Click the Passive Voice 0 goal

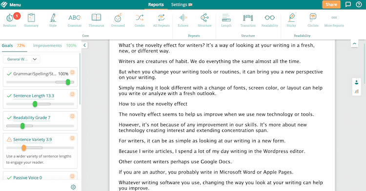(27, 178)
